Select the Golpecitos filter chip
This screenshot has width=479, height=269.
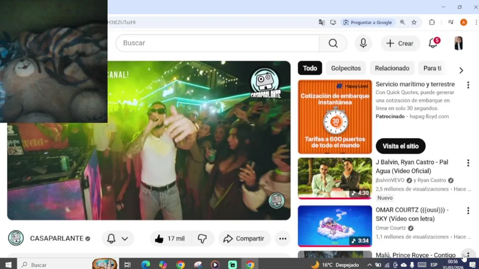coord(346,68)
